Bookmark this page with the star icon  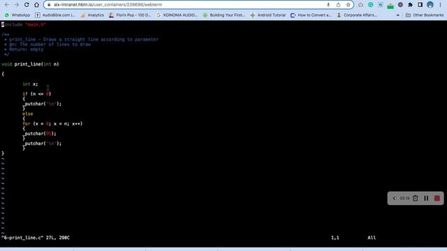tap(348, 5)
